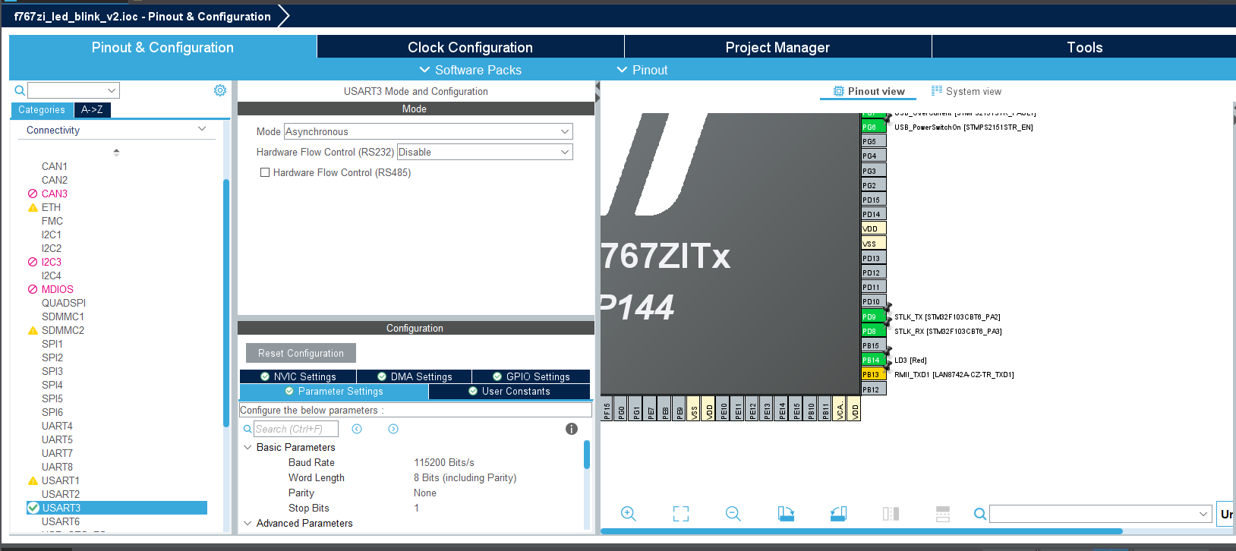Fit the chip view to window
The width and height of the screenshot is (1236, 551).
pyautogui.click(x=681, y=514)
